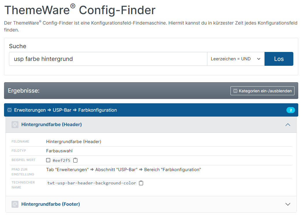
Task: Click the palette icon beside 'Hintergrundfarbe (Footer)'
Action: click(x=15, y=204)
